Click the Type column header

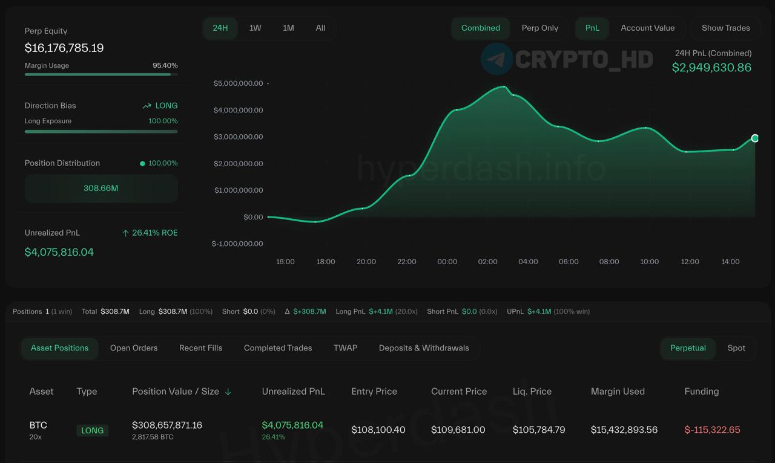pyautogui.click(x=87, y=392)
